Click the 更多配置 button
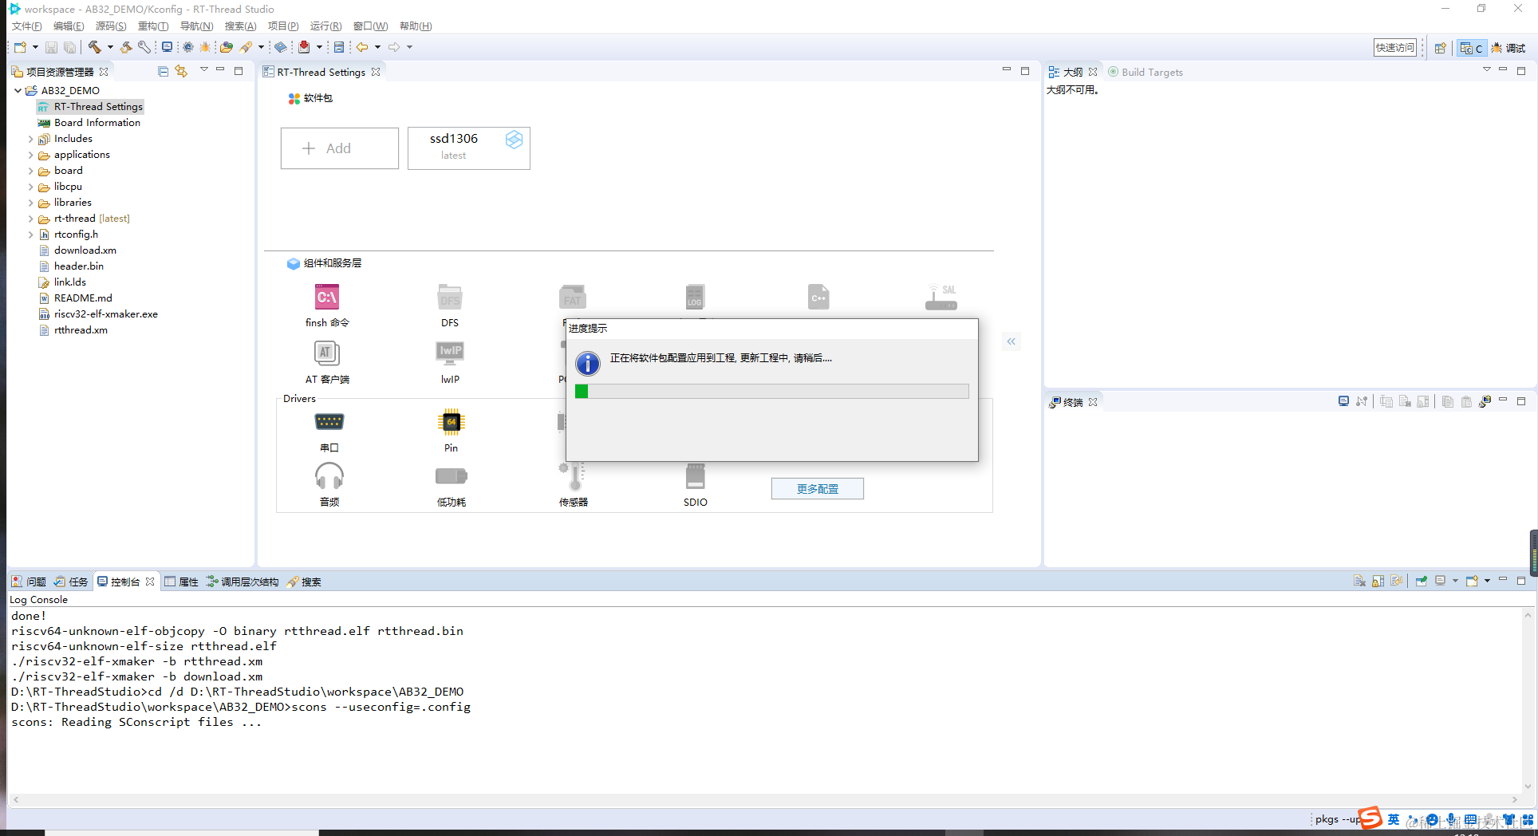 coord(818,489)
